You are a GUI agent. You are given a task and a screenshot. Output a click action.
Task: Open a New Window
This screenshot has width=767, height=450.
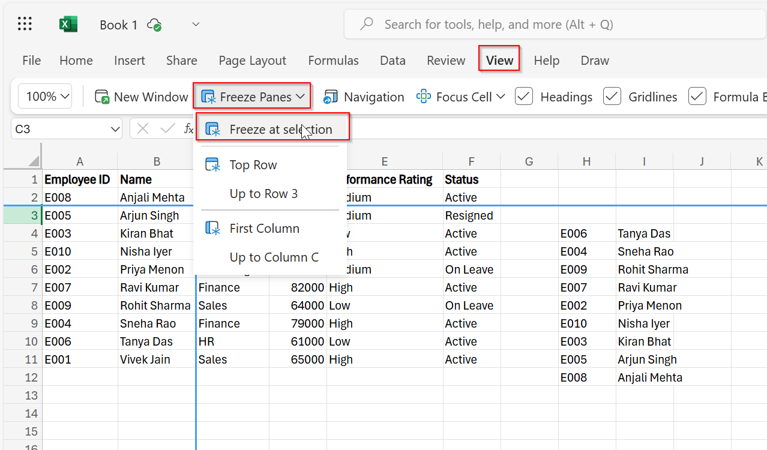tap(140, 96)
